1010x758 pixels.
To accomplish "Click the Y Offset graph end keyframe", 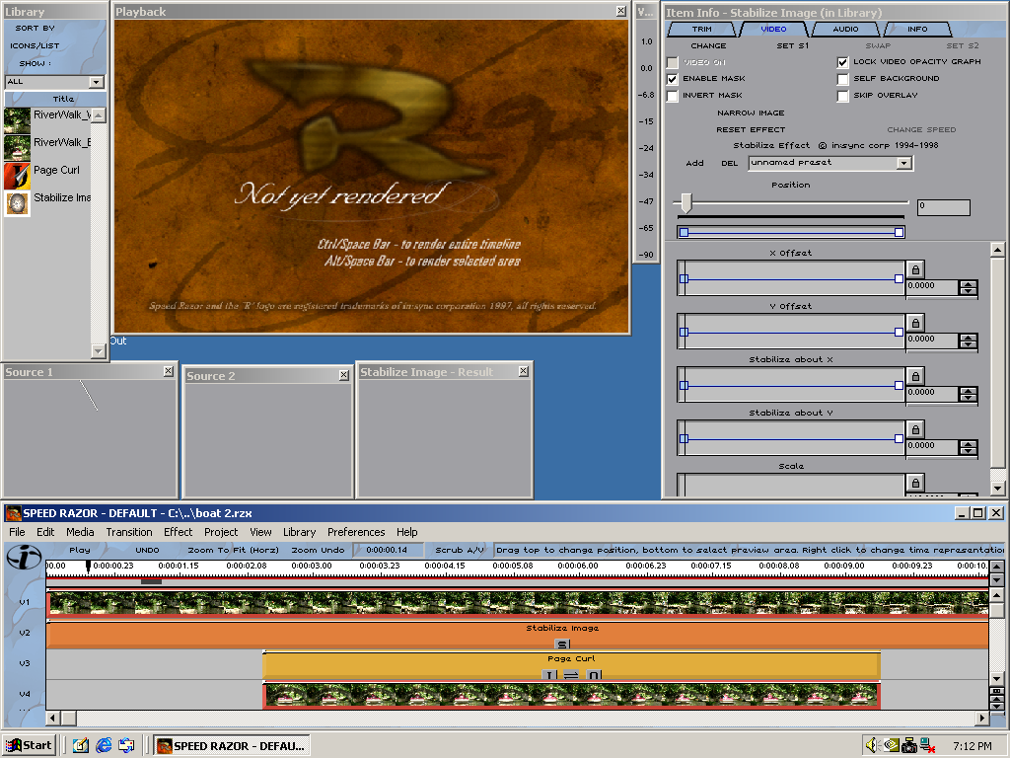I will click(899, 332).
